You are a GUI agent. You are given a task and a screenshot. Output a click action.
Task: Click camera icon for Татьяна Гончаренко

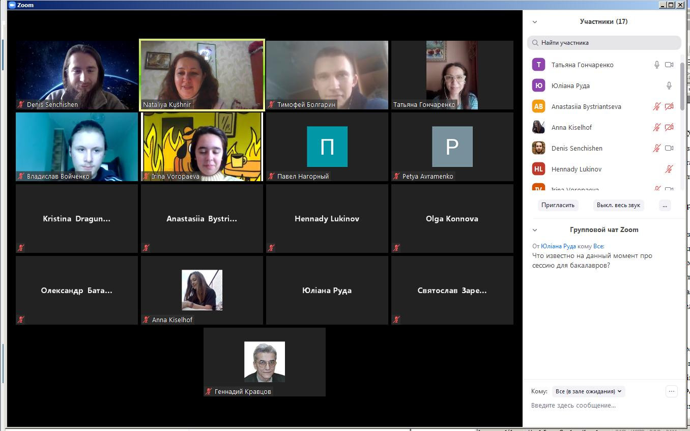click(669, 65)
